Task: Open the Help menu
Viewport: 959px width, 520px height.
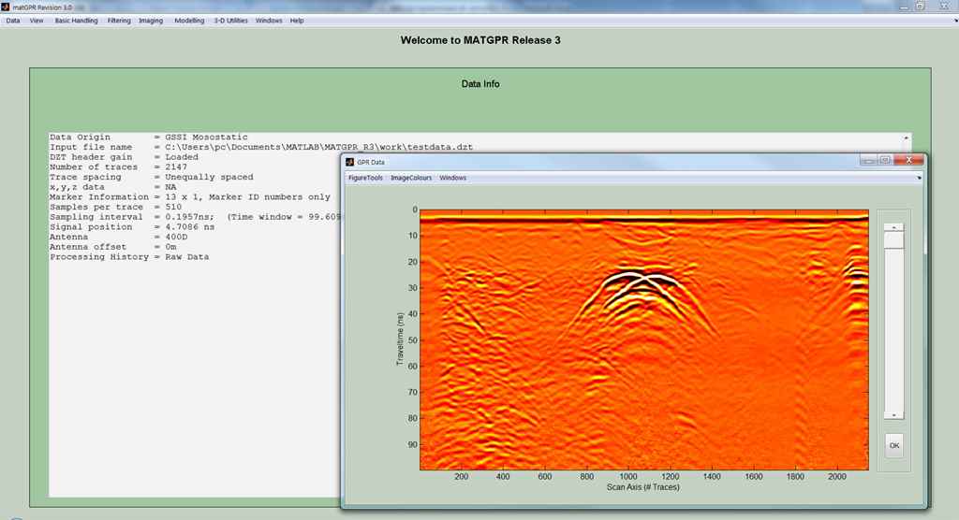Action: [x=297, y=21]
